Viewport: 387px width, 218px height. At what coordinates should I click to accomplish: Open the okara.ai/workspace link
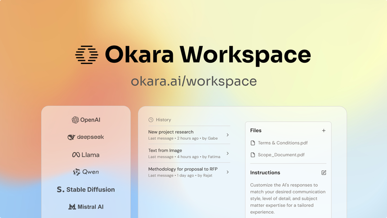point(194,81)
